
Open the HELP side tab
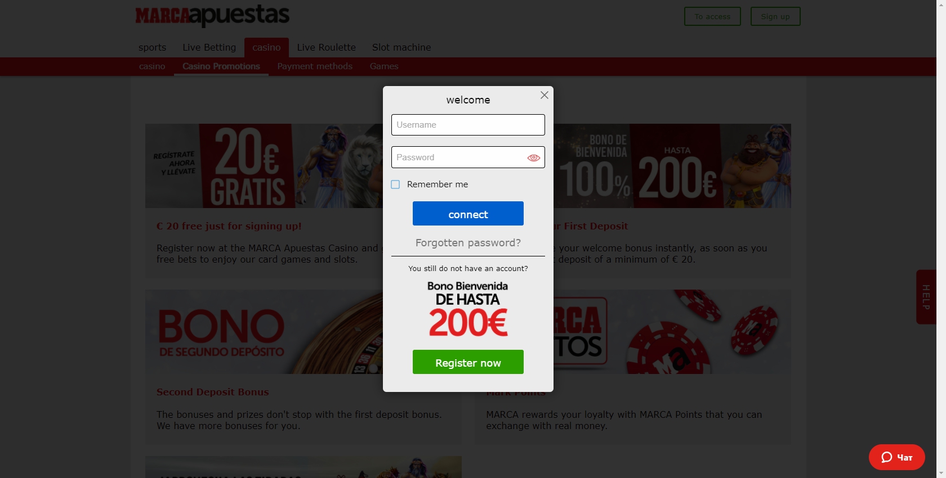pyautogui.click(x=926, y=297)
